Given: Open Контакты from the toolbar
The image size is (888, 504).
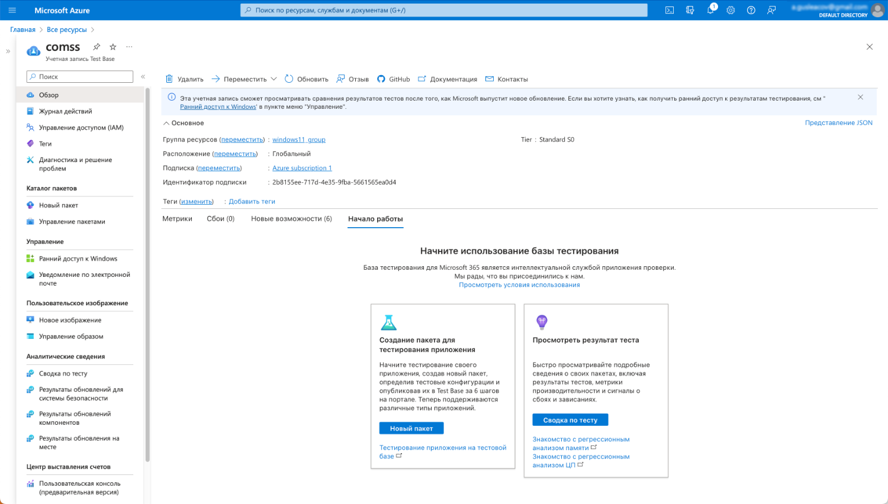Looking at the screenshot, I should pyautogui.click(x=506, y=79).
